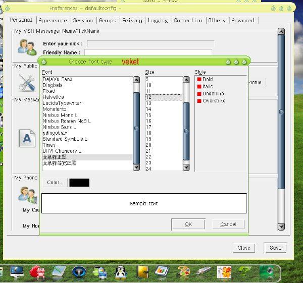Go to the Privacy tab

pos(132,21)
